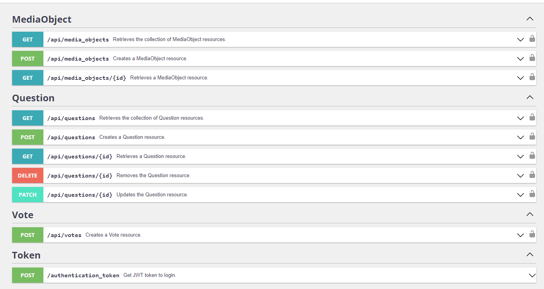Screen dimensions: 544x289
Task: Click 'Removes the Question resource.' text
Action: pos(154,176)
